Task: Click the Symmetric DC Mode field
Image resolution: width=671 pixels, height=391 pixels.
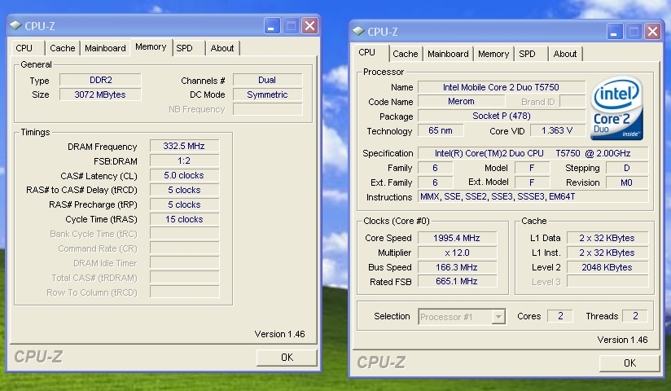Action: 267,94
